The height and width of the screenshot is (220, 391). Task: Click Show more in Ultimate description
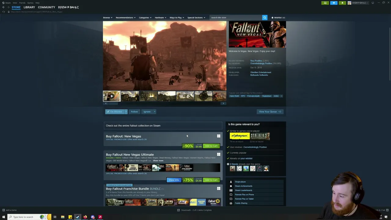158,161
